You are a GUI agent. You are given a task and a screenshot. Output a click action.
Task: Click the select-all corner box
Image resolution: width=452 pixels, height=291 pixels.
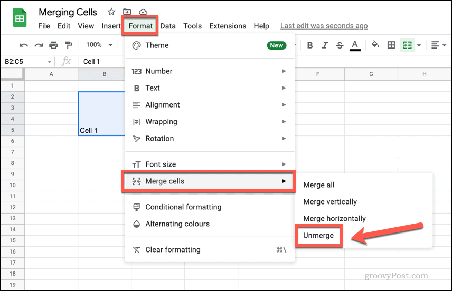pos(12,74)
